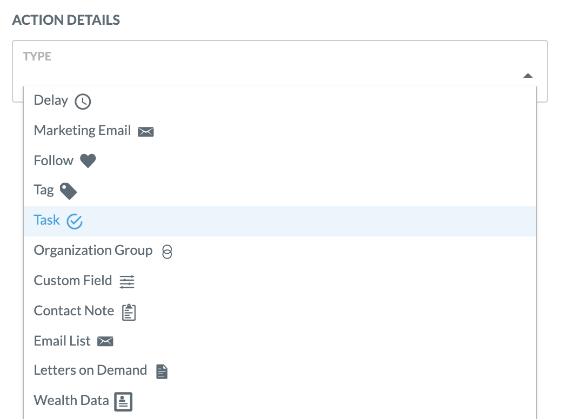Select the highlighted Task option

[280, 221]
